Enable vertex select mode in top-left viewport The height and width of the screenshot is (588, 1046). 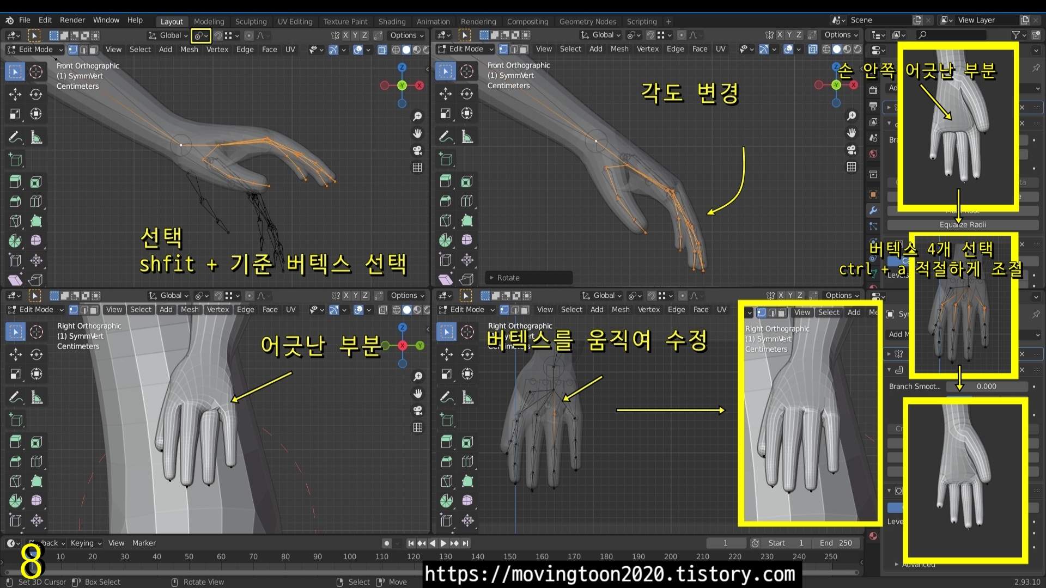tap(73, 50)
